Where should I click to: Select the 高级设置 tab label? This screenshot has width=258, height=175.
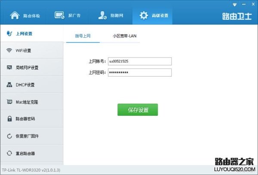pos(160,15)
